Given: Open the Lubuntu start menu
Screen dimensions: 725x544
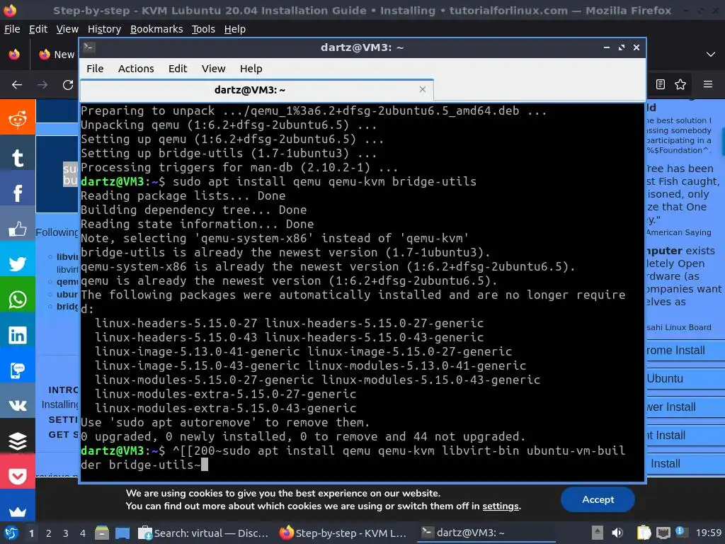Looking at the screenshot, I should click(11, 533).
